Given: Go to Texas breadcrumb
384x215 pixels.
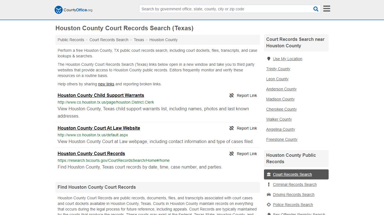Looking at the screenshot, I should coord(139,40).
